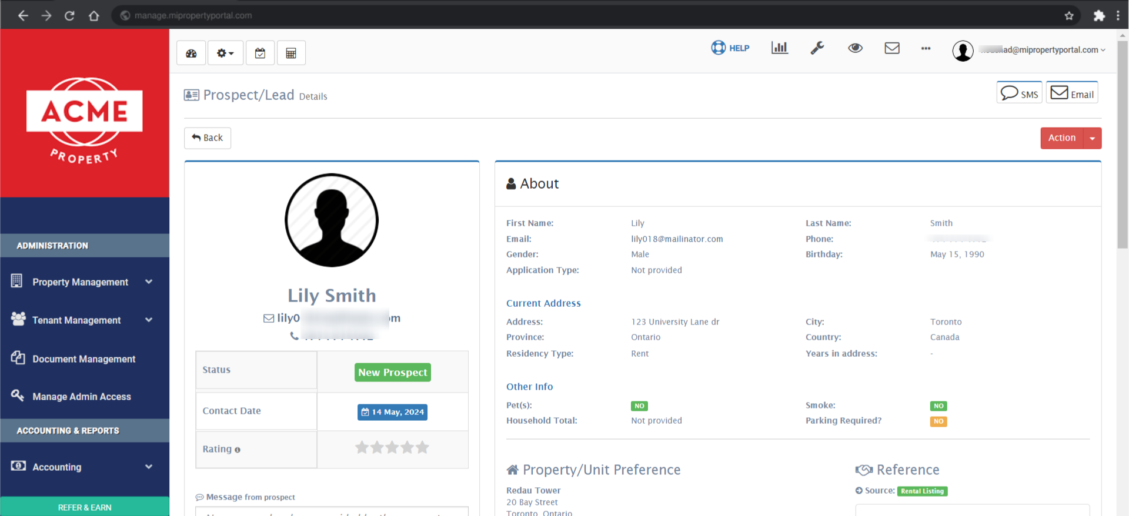The width and height of the screenshot is (1129, 516).
Task: Open the envelope messages icon in header
Action: pos(892,48)
